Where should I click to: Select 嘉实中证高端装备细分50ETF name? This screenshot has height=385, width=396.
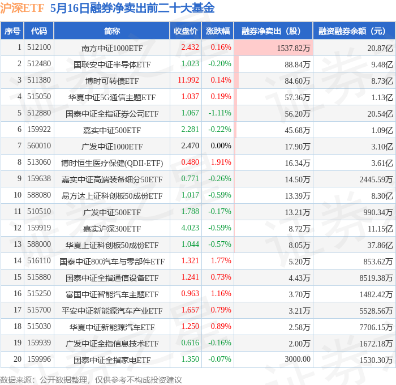[112, 179]
